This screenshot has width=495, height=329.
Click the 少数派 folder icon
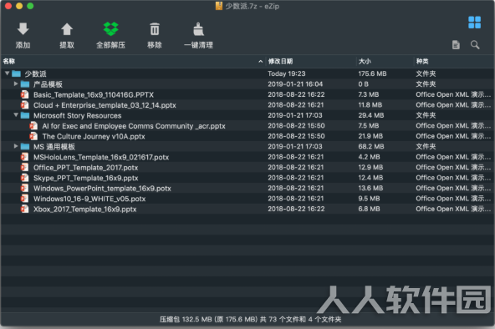(16, 73)
